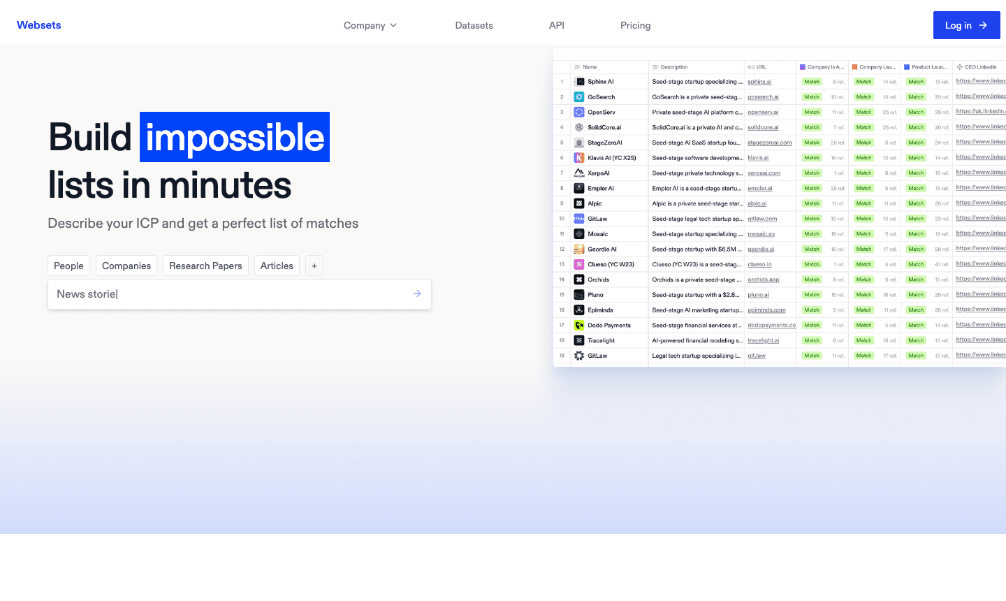Focus the list description search field
The height and width of the screenshot is (601, 1006).
[240, 294]
